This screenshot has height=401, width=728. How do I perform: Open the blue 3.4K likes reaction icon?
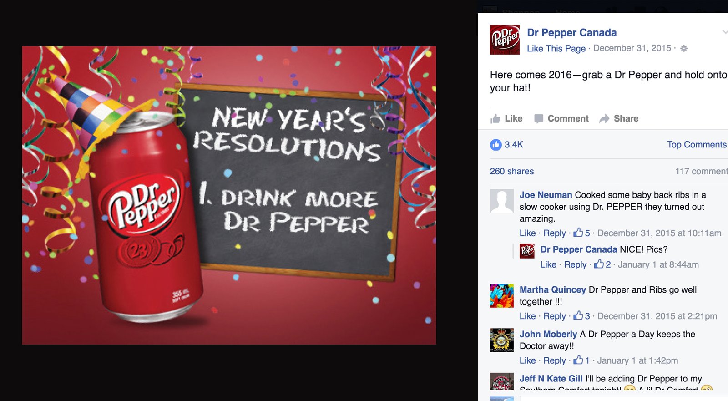(495, 145)
